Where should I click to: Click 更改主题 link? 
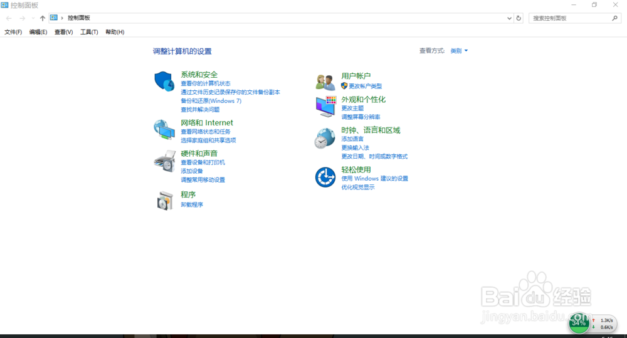click(352, 108)
